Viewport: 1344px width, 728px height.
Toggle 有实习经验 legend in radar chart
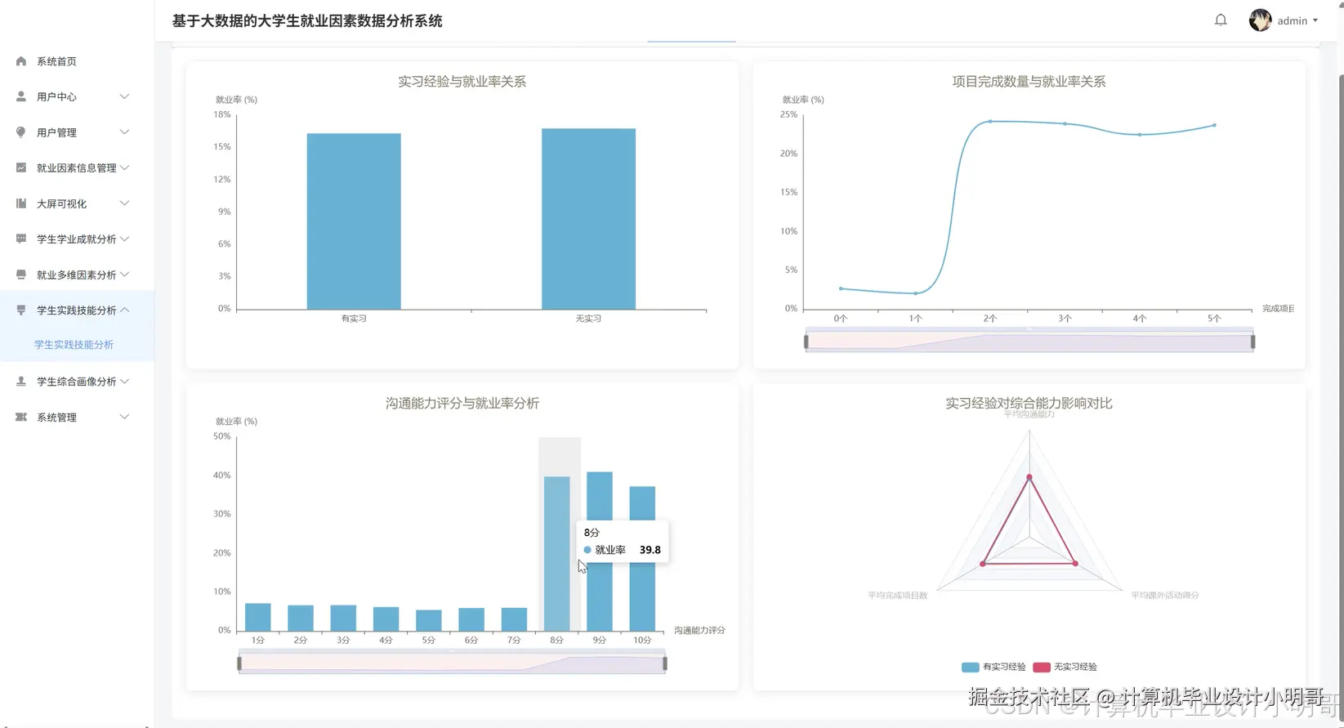[x=993, y=667]
